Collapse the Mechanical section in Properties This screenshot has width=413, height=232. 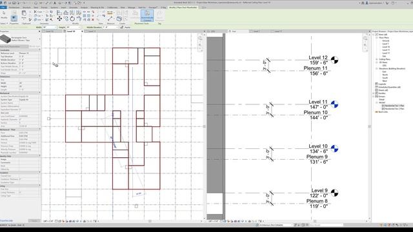coord(40,93)
